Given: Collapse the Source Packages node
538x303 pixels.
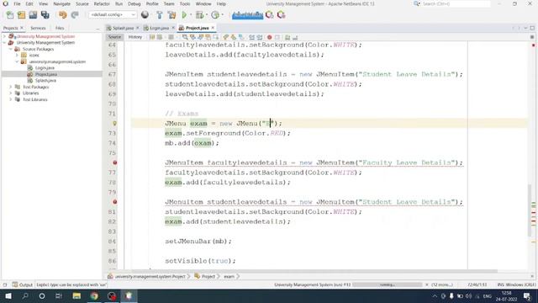Looking at the screenshot, I should tap(11, 49).
